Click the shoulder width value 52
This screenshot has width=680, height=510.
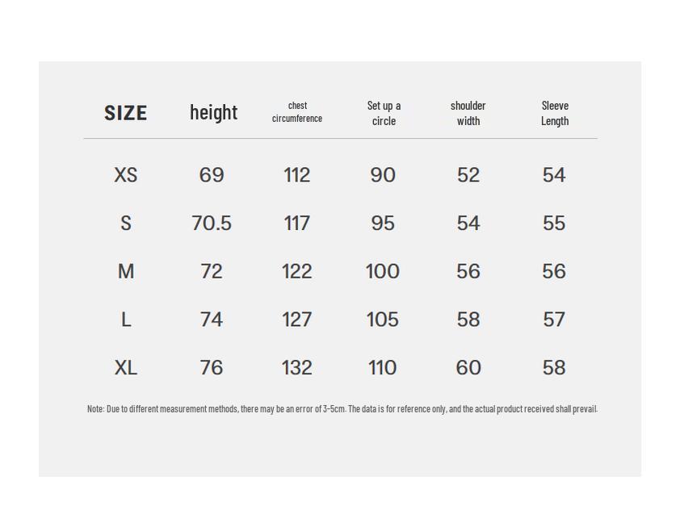point(468,175)
